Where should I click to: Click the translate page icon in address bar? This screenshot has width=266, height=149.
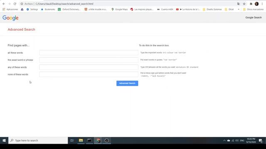click(x=239, y=4)
